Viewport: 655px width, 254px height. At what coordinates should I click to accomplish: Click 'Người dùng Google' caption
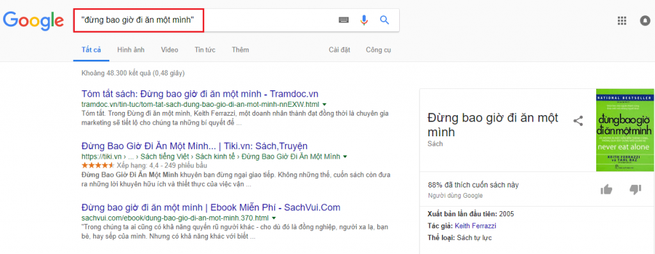pyautogui.click(x=455, y=196)
